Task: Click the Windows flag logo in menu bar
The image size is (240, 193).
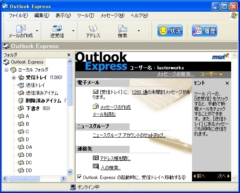Action: pos(234,16)
